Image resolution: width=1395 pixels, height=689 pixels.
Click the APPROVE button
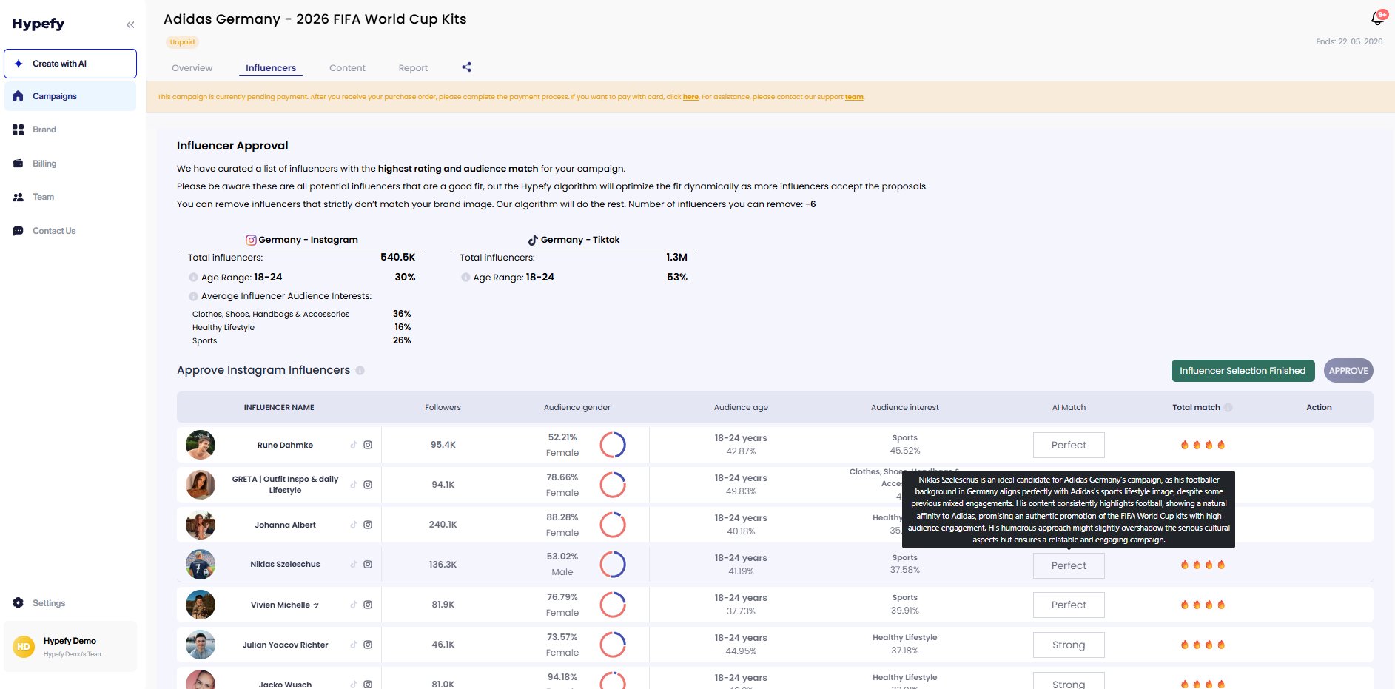pyautogui.click(x=1348, y=371)
